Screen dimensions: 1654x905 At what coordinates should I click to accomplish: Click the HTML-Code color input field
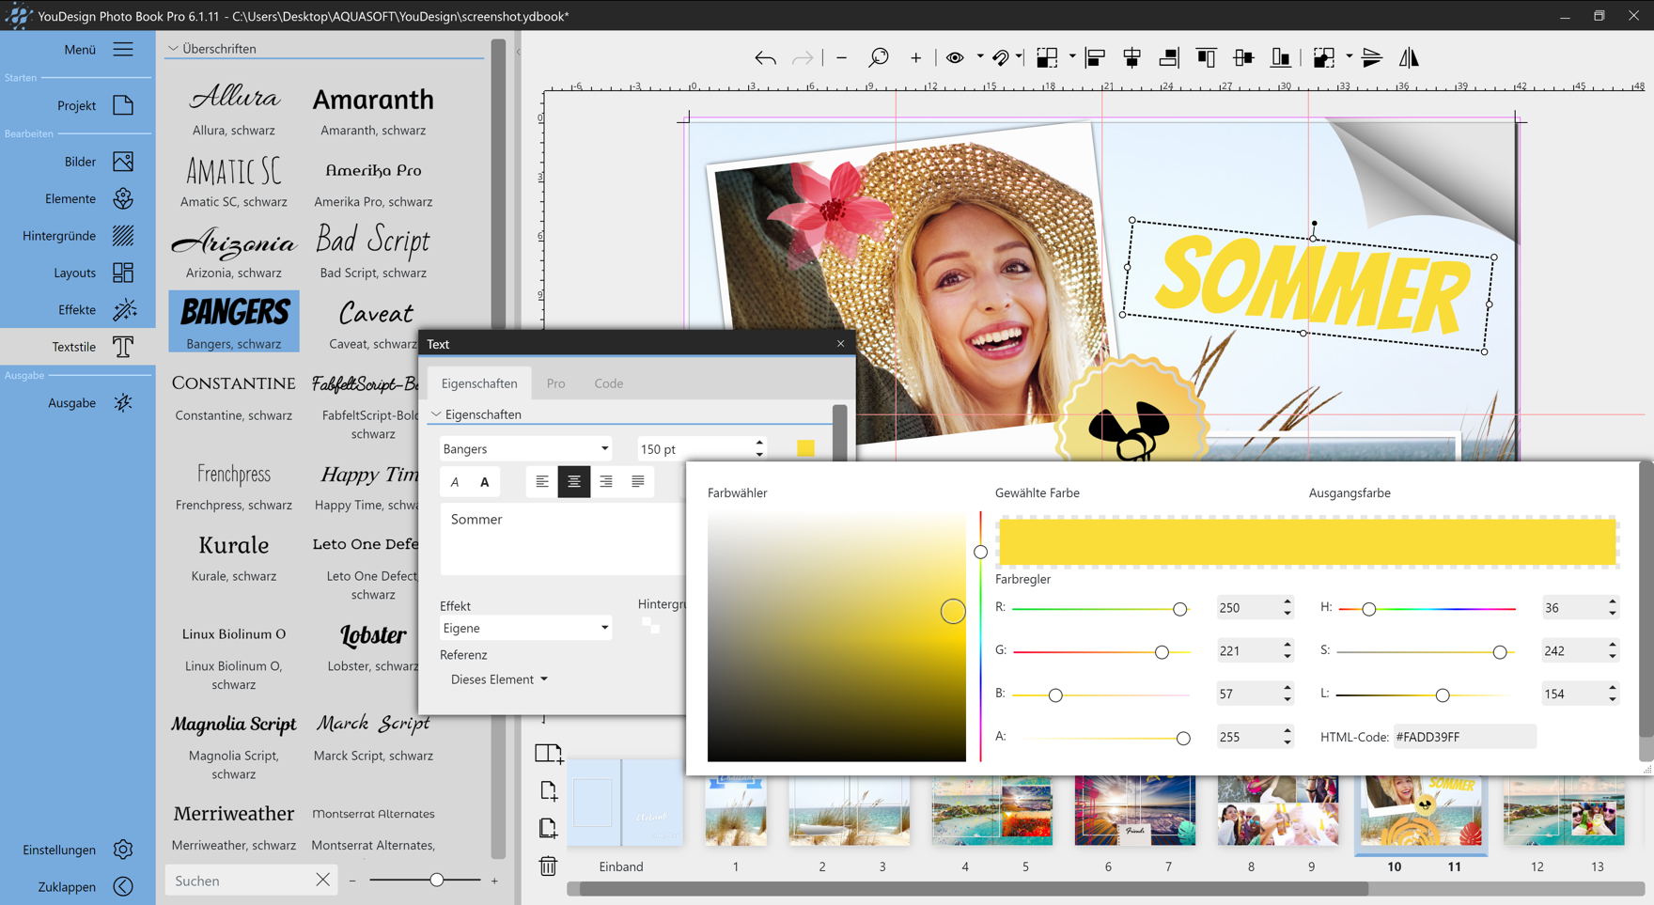[1463, 737]
